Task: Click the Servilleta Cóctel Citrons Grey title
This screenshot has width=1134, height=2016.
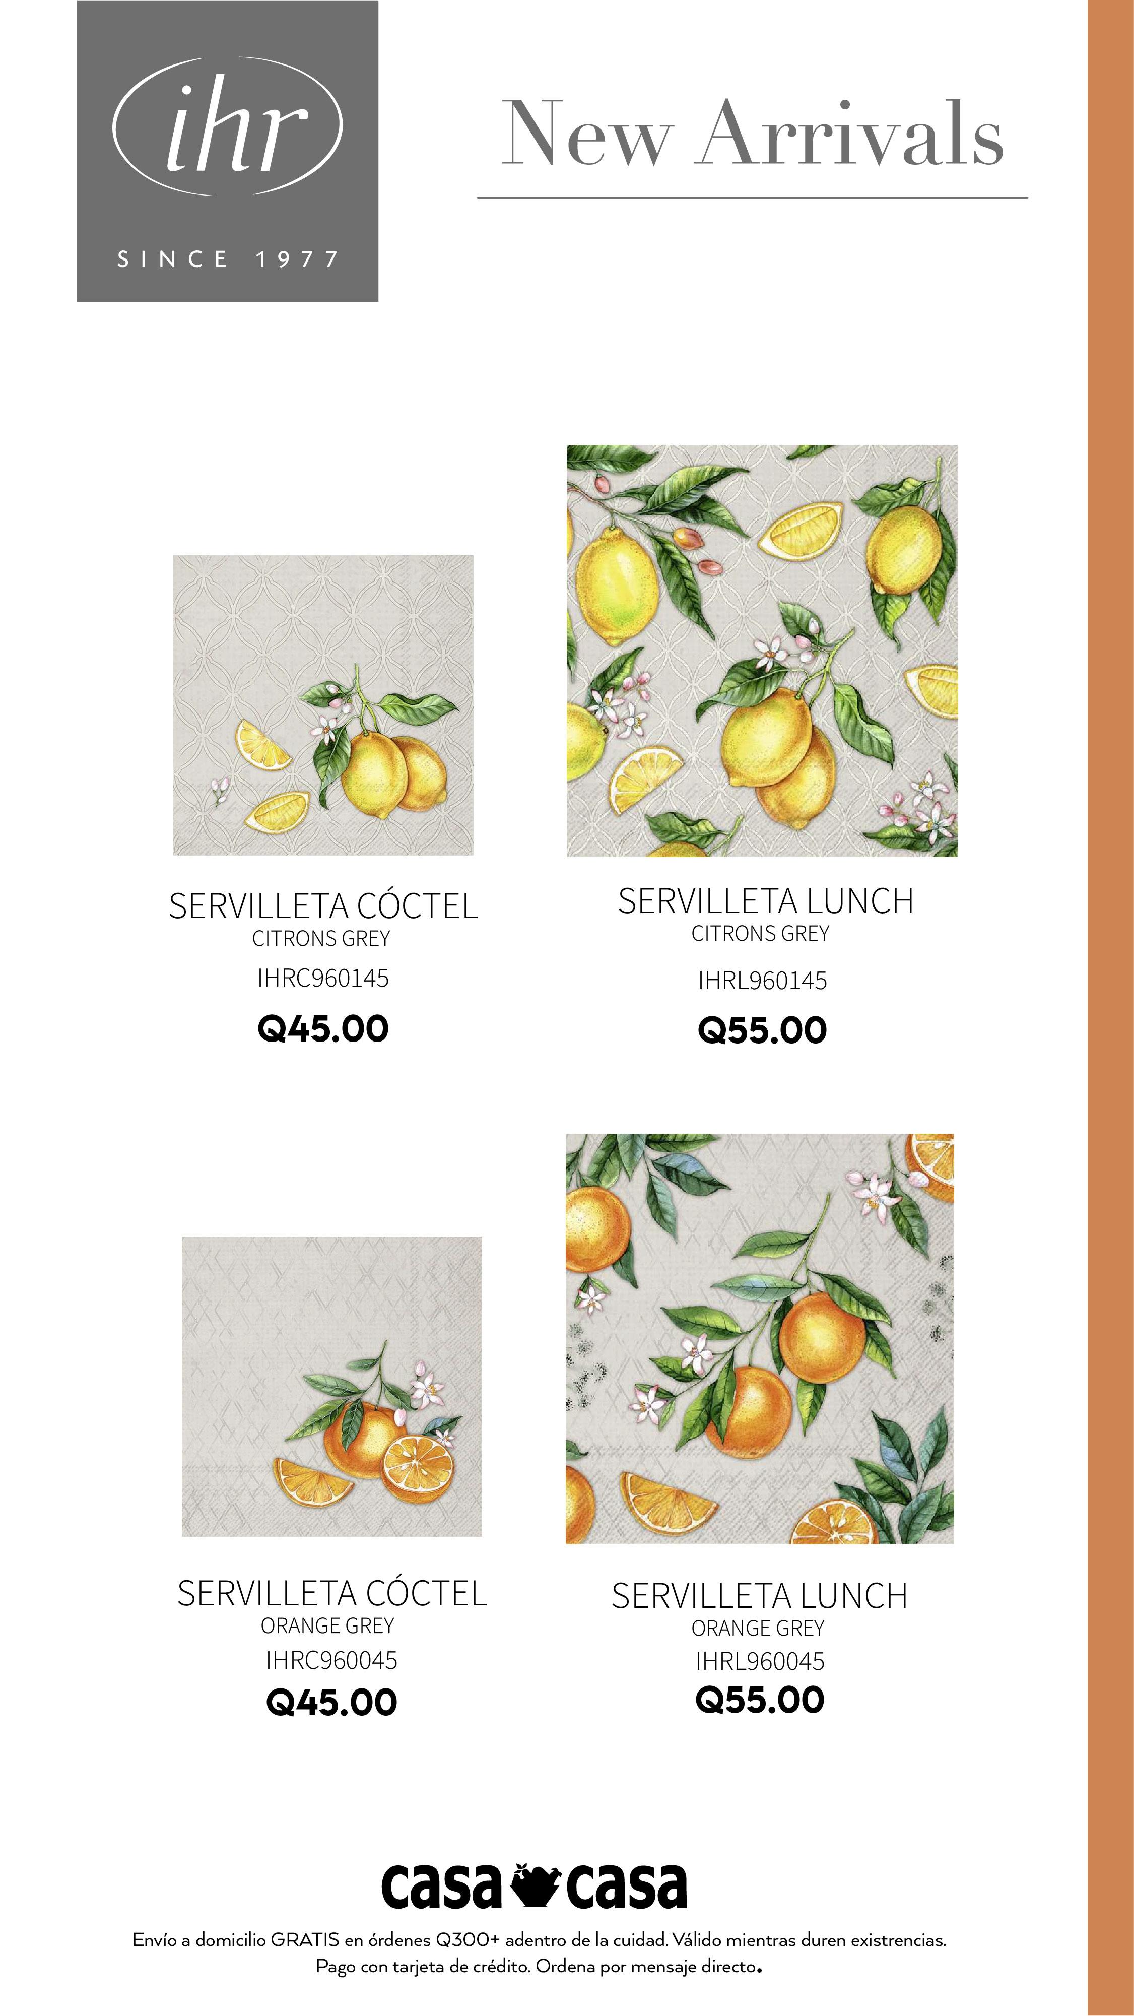Action: click(x=323, y=919)
